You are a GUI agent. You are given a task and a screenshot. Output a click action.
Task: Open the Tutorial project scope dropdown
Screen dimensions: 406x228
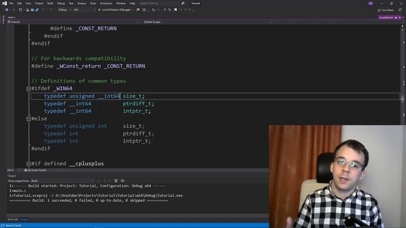(x=74, y=22)
